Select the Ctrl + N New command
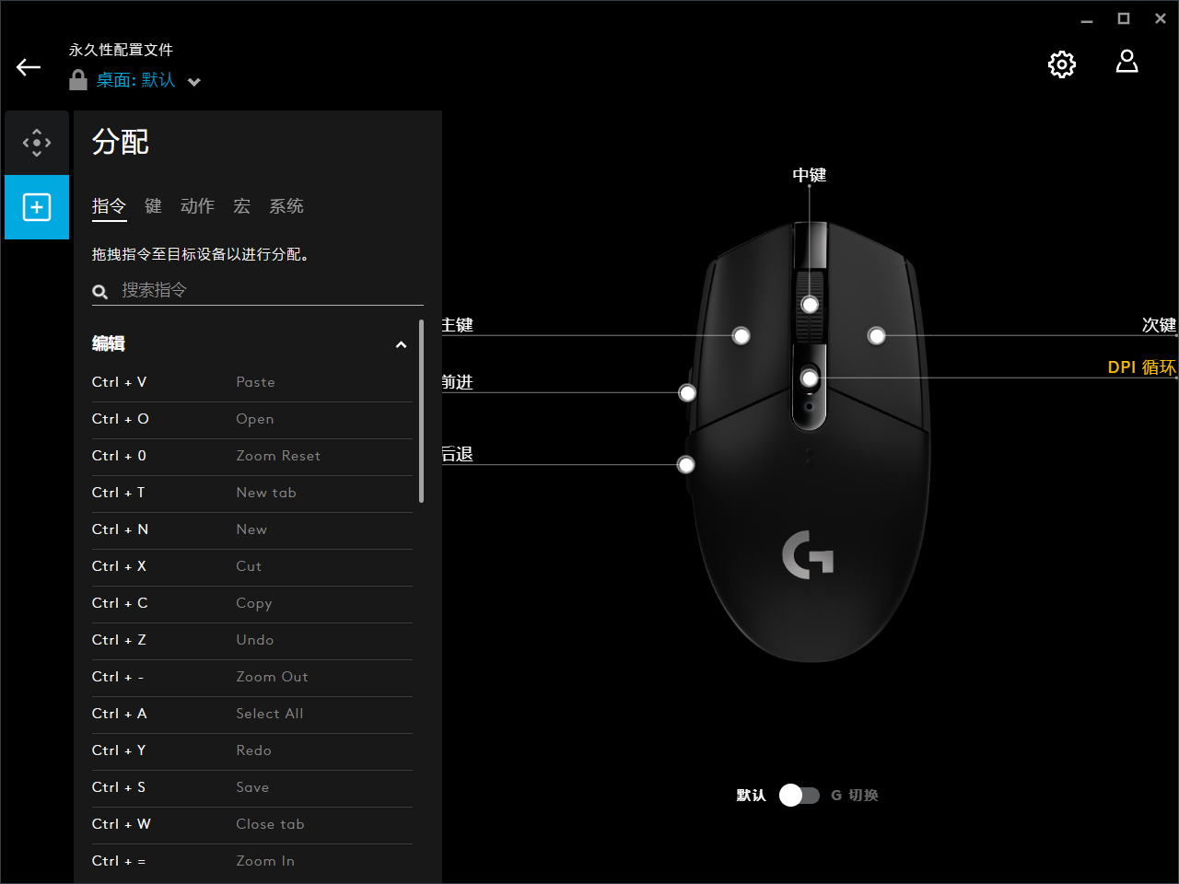1179x884 pixels. (x=252, y=530)
